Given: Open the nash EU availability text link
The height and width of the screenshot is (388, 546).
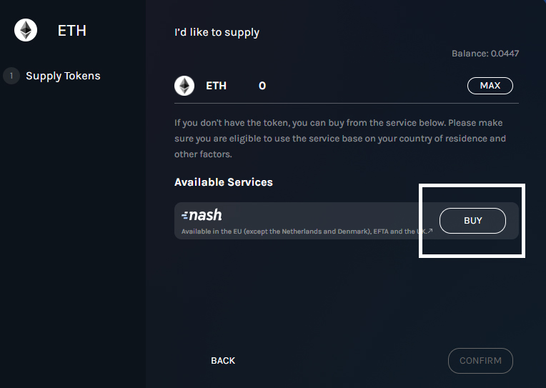Looking at the screenshot, I should [304, 232].
